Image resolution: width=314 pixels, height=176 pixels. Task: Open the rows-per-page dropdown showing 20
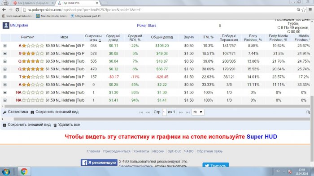(x=198, y=112)
